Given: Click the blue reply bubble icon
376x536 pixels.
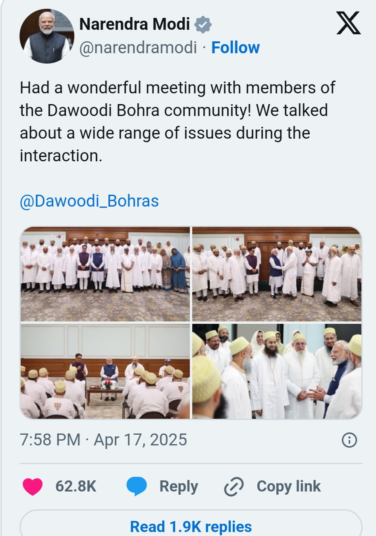Looking at the screenshot, I should pyautogui.click(x=136, y=487).
